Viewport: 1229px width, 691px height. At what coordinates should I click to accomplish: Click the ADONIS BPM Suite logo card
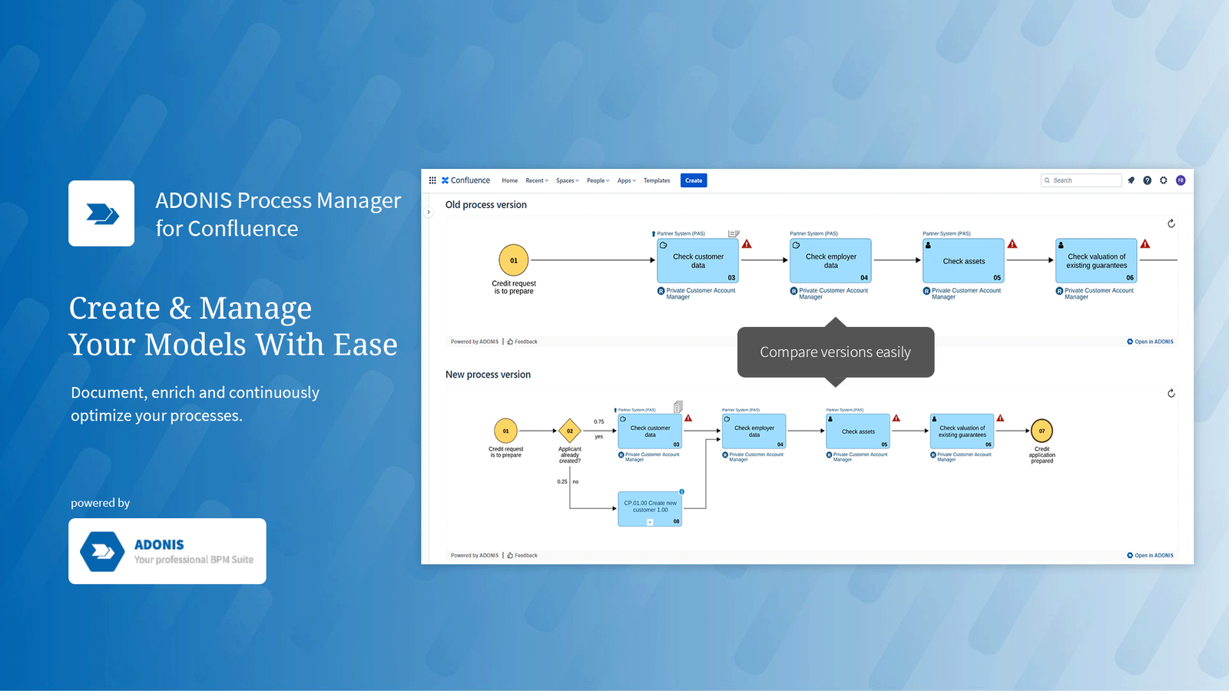(167, 551)
